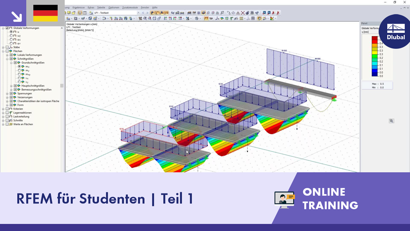Click the Form tree entry

coord(20,105)
